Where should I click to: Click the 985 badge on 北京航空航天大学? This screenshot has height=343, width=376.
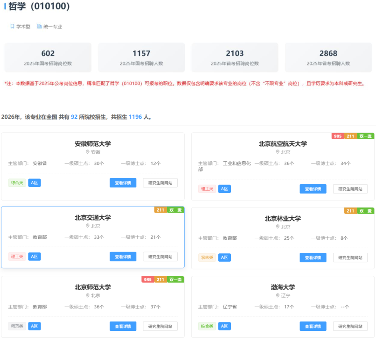coord(338,136)
